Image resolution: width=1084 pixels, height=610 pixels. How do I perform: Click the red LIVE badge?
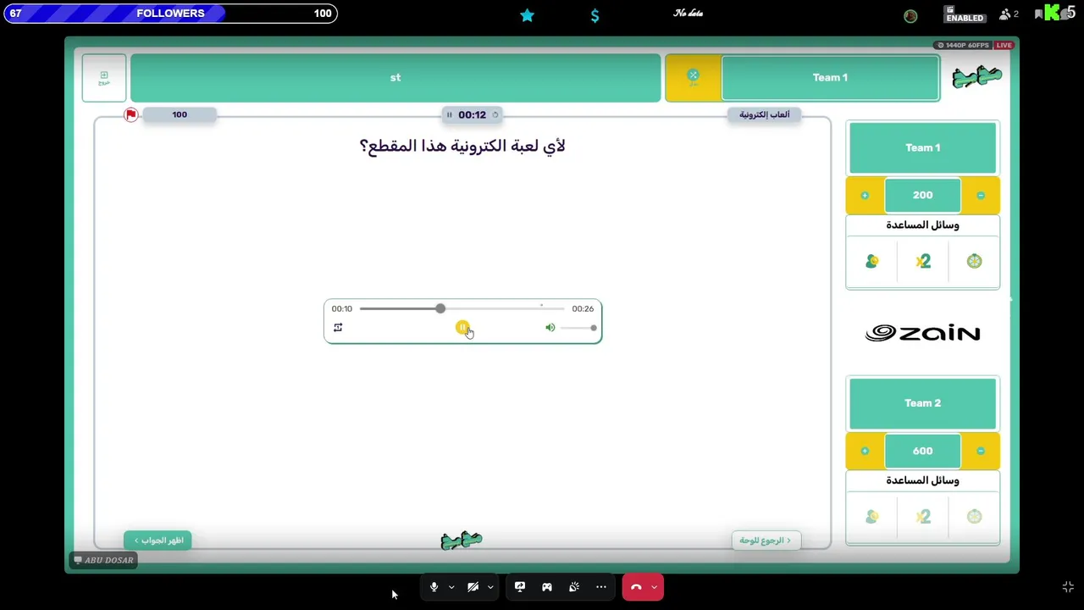pyautogui.click(x=1004, y=45)
